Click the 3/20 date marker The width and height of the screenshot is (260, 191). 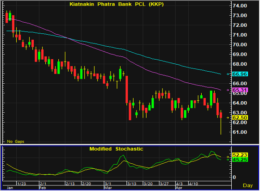point(148,184)
